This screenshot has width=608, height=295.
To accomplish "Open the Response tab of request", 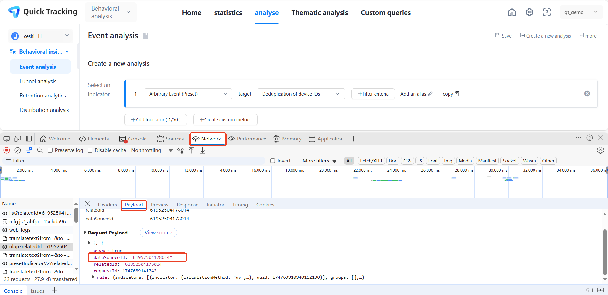I will click(x=187, y=205).
